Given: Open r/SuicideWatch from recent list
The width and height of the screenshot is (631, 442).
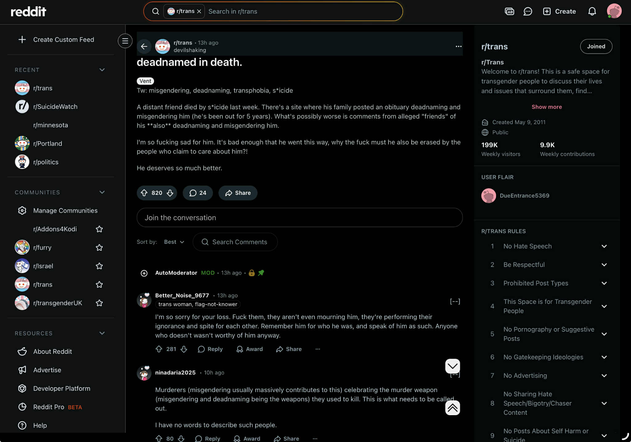Looking at the screenshot, I should 55,107.
